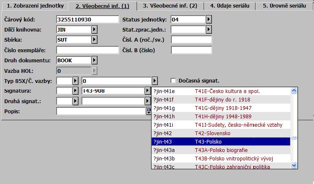This screenshot has height=184, width=314.
Task: Select ?jin-t41e T41E-Česko kultura a spol.
Action: (x=221, y=91)
